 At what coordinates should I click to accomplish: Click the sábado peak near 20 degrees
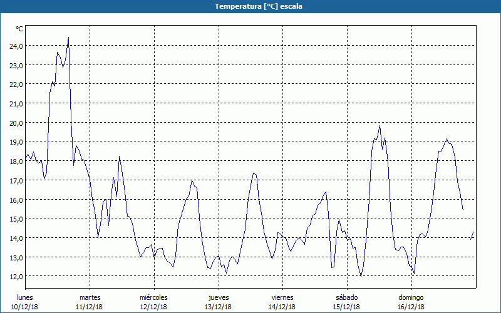pos(380,126)
